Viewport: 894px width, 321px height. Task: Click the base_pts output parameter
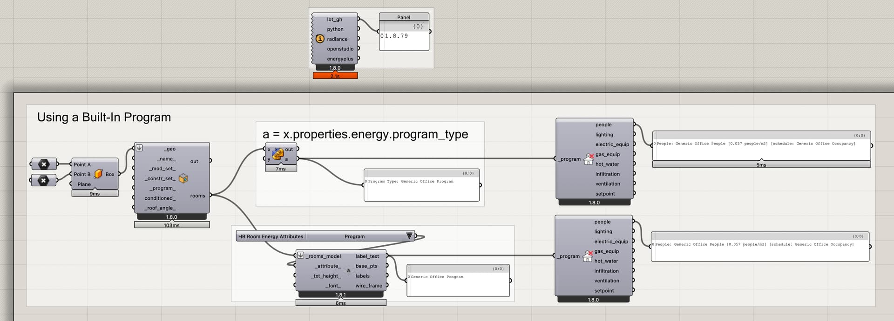(x=366, y=266)
